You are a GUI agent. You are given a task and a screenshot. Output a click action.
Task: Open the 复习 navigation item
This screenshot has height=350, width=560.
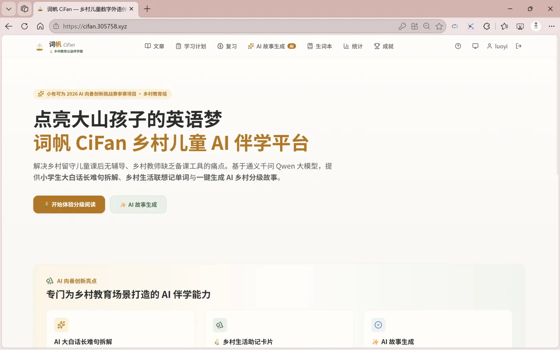pyautogui.click(x=227, y=46)
